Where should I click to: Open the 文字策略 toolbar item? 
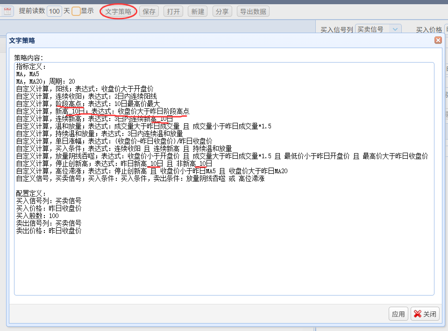pos(118,11)
